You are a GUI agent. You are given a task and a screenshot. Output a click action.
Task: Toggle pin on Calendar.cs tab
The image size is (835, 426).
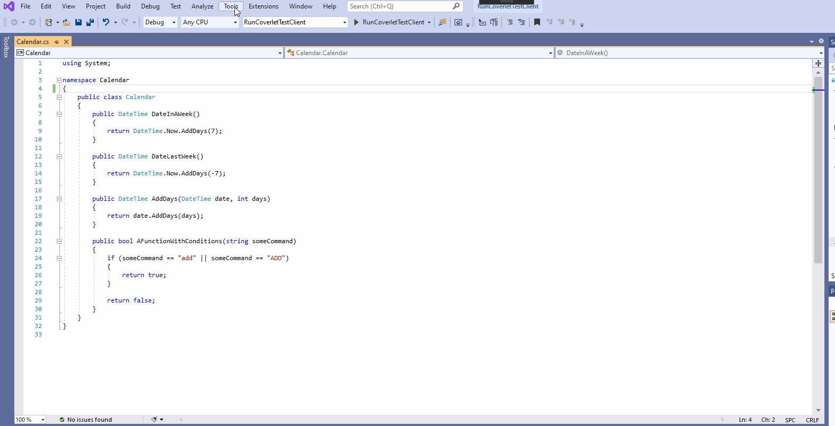(57, 42)
